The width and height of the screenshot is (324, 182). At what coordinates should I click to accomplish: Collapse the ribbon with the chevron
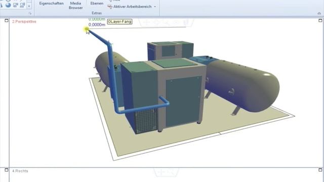pos(319,13)
